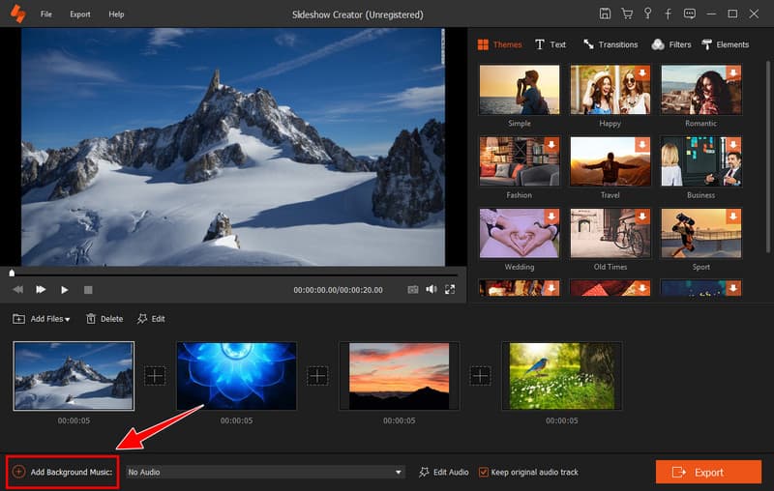Enter fullscreen preview mode
The height and width of the screenshot is (491, 774).
tap(450, 289)
